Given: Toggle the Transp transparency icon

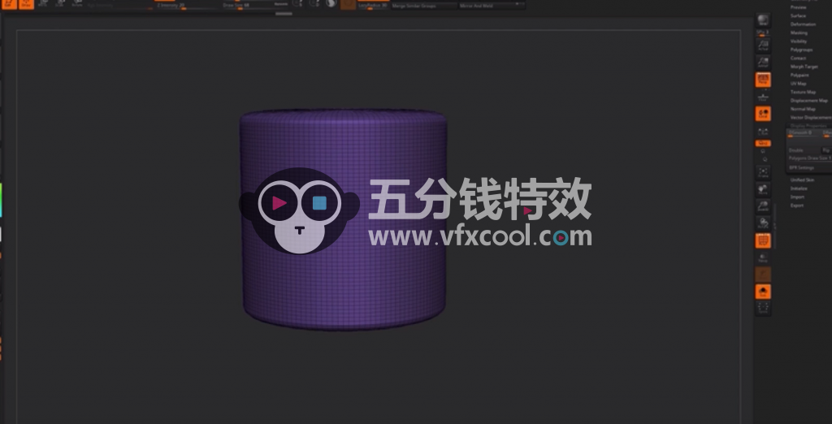Looking at the screenshot, I should [x=763, y=257].
